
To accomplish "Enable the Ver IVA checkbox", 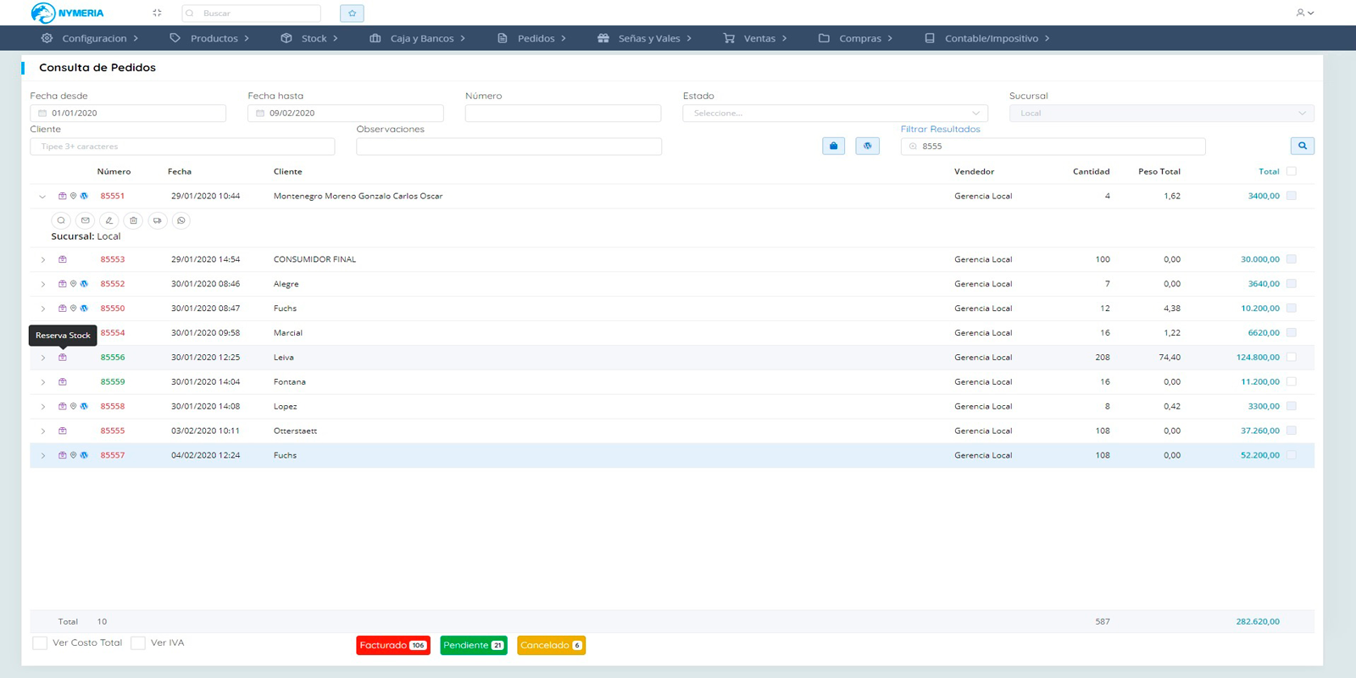I will pos(138,643).
